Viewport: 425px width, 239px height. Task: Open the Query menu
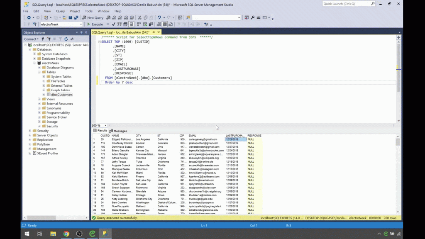tap(60, 11)
